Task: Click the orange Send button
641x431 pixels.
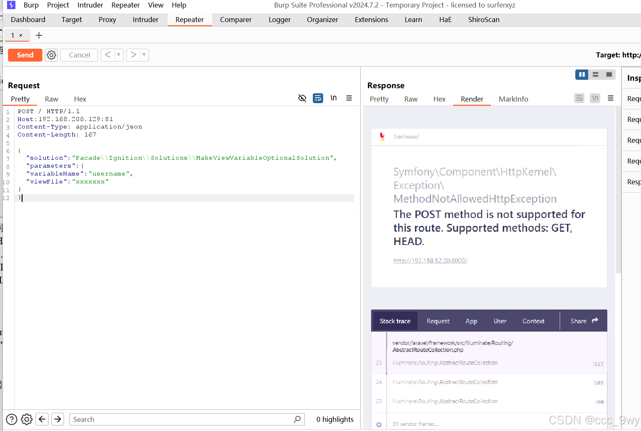Action: [x=25, y=55]
